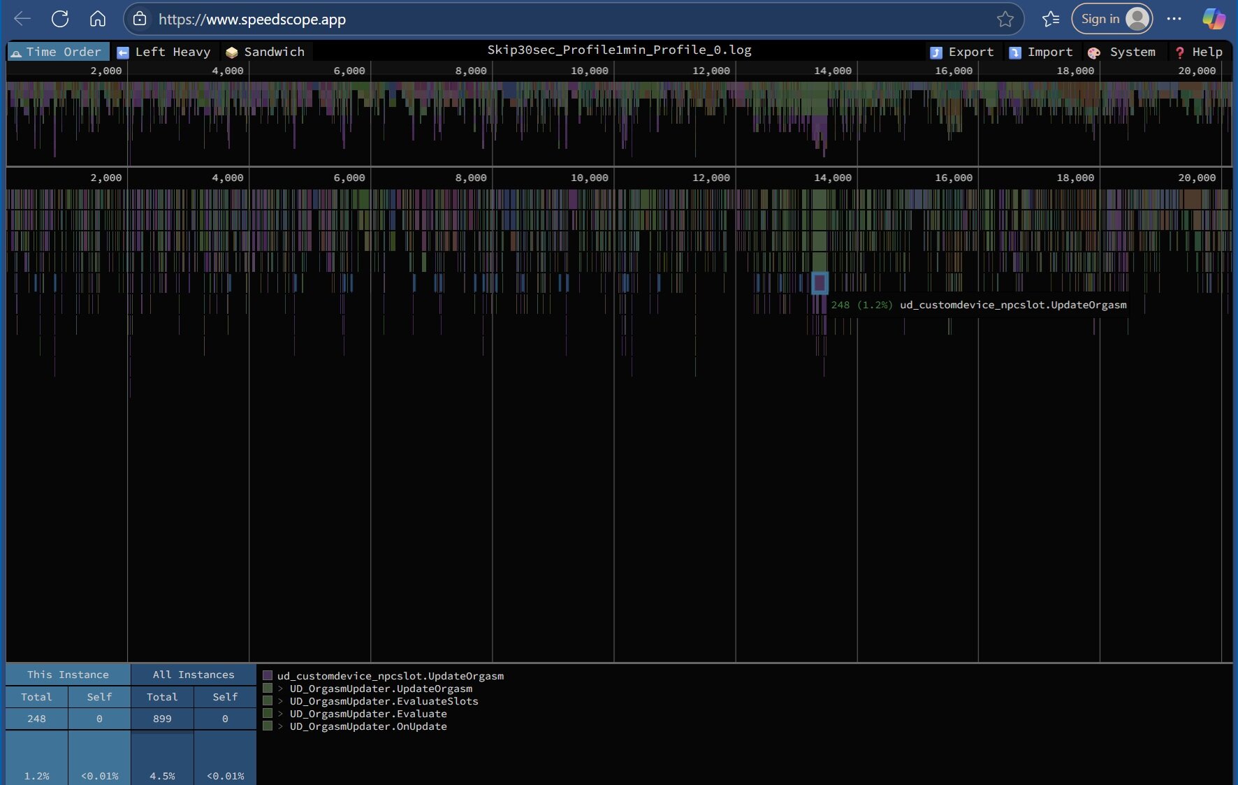1238x785 pixels.
Task: Open the browser more options menu
Action: pos(1174,19)
